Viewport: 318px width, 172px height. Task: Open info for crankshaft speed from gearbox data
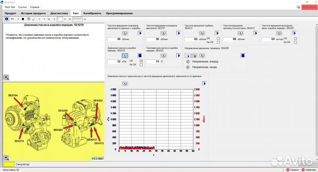tap(125, 33)
